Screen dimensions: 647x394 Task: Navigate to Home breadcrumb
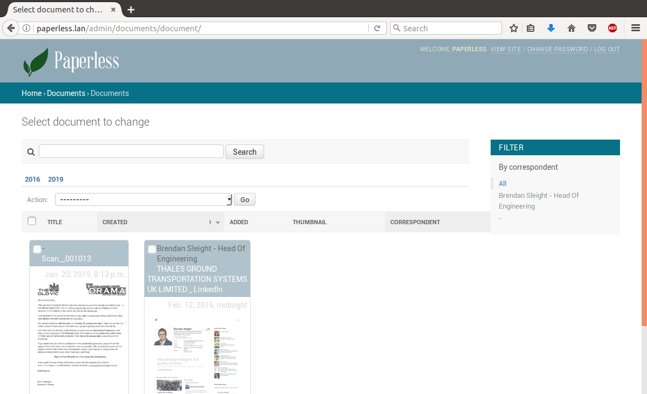click(x=31, y=93)
